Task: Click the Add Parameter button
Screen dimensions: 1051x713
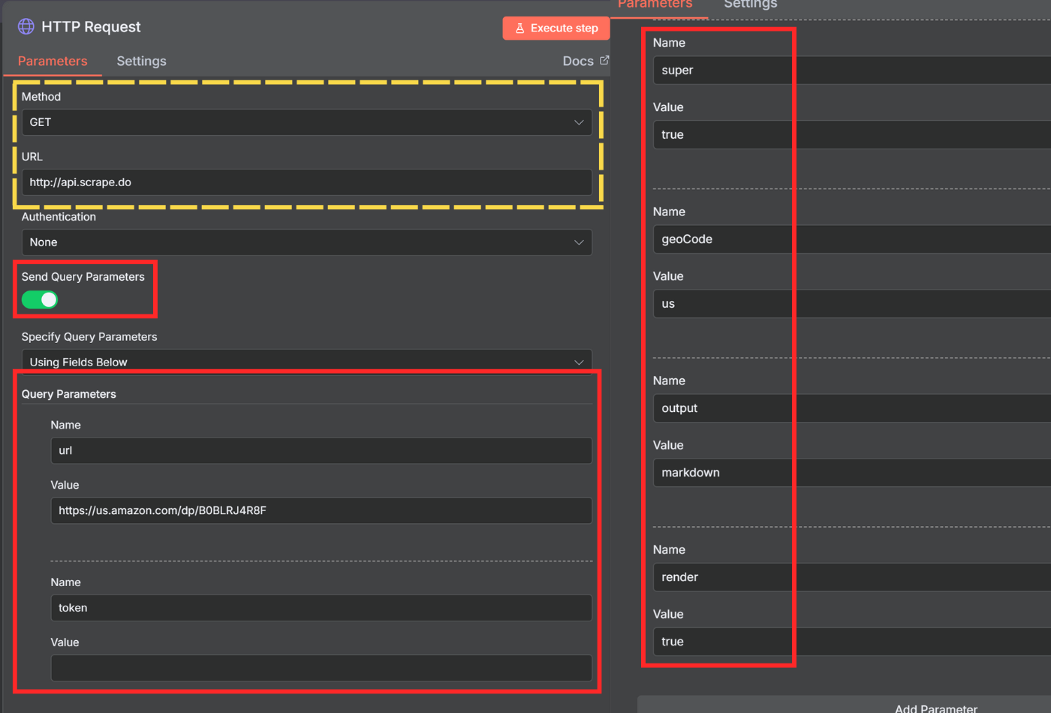Action: pyautogui.click(x=935, y=706)
